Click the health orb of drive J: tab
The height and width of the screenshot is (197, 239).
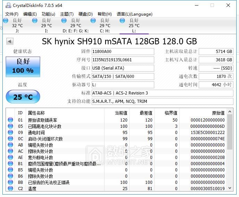6,20
